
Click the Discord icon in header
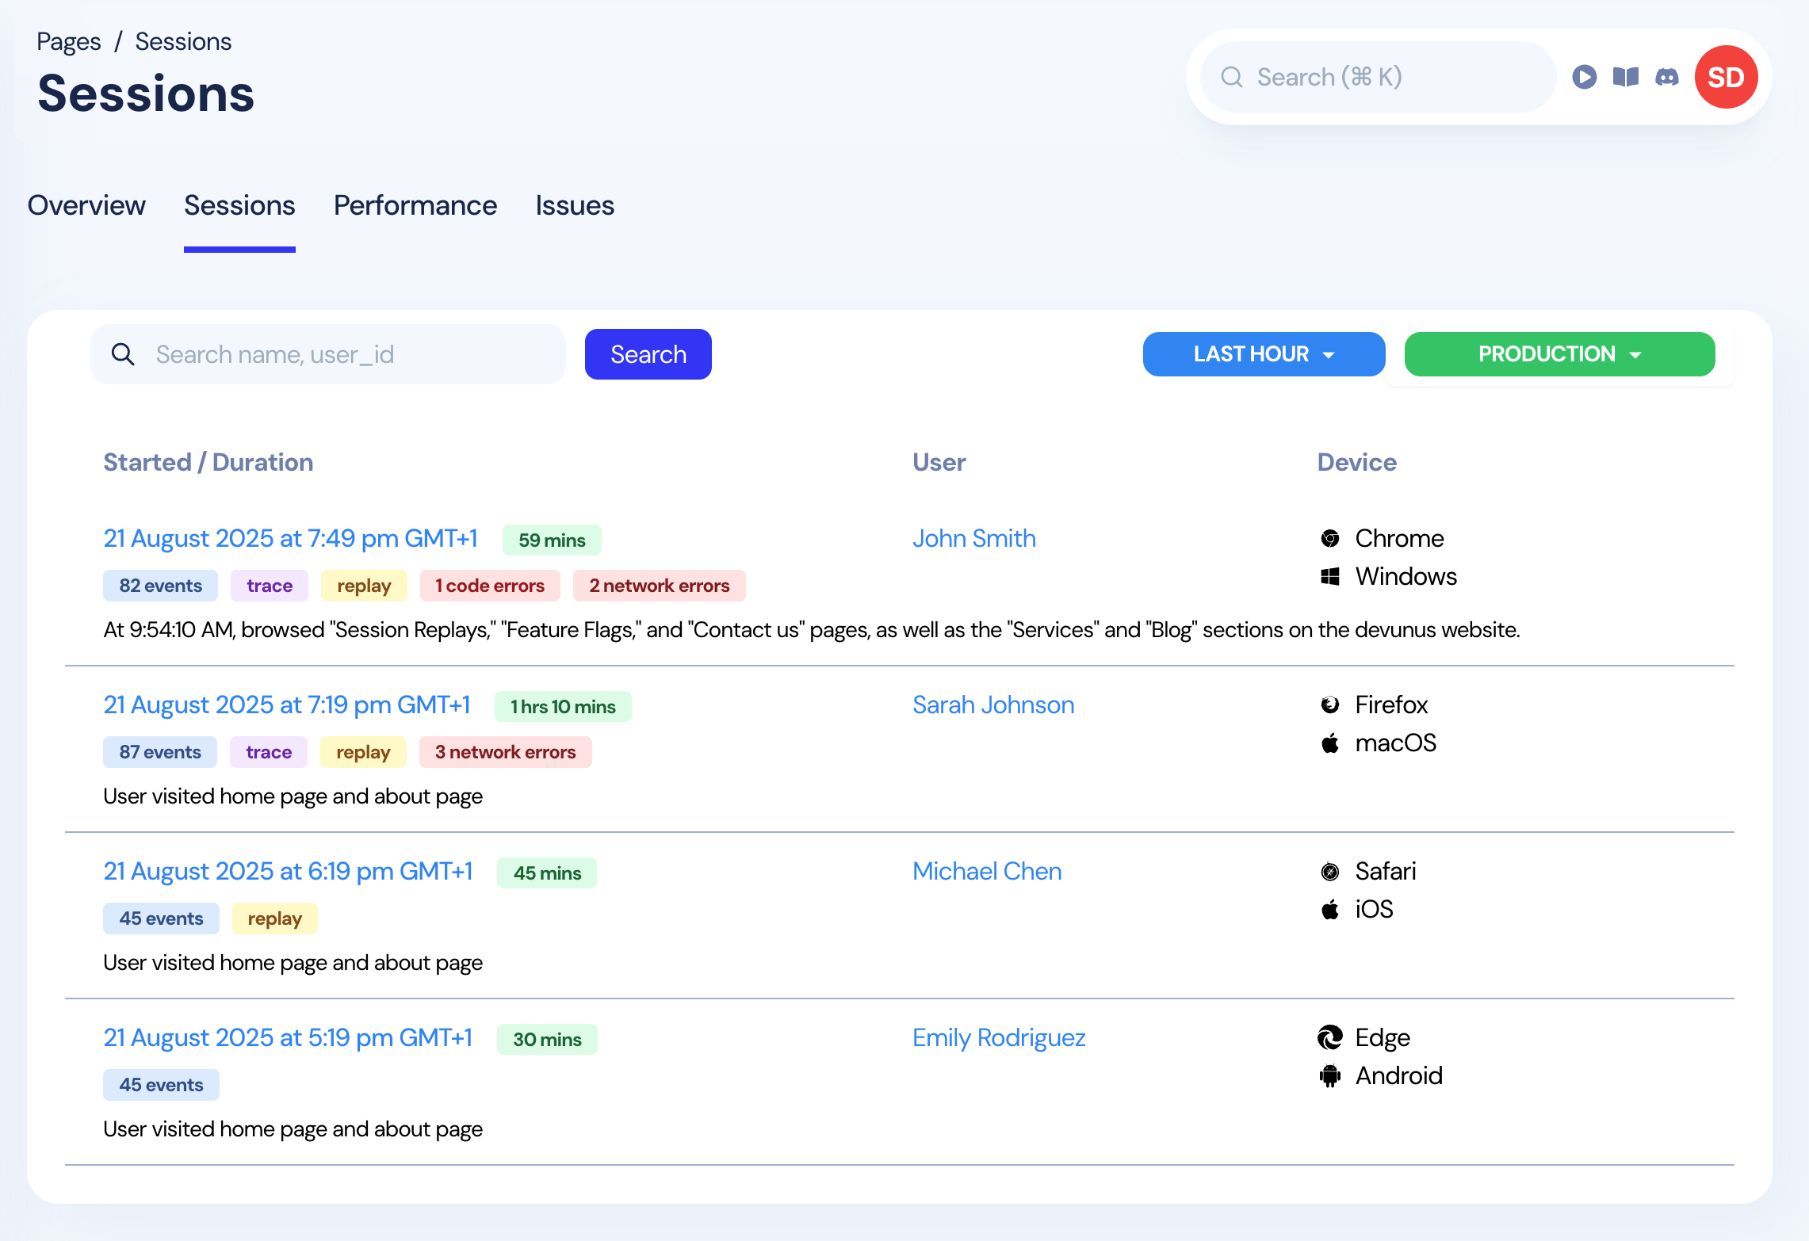pyautogui.click(x=1666, y=77)
